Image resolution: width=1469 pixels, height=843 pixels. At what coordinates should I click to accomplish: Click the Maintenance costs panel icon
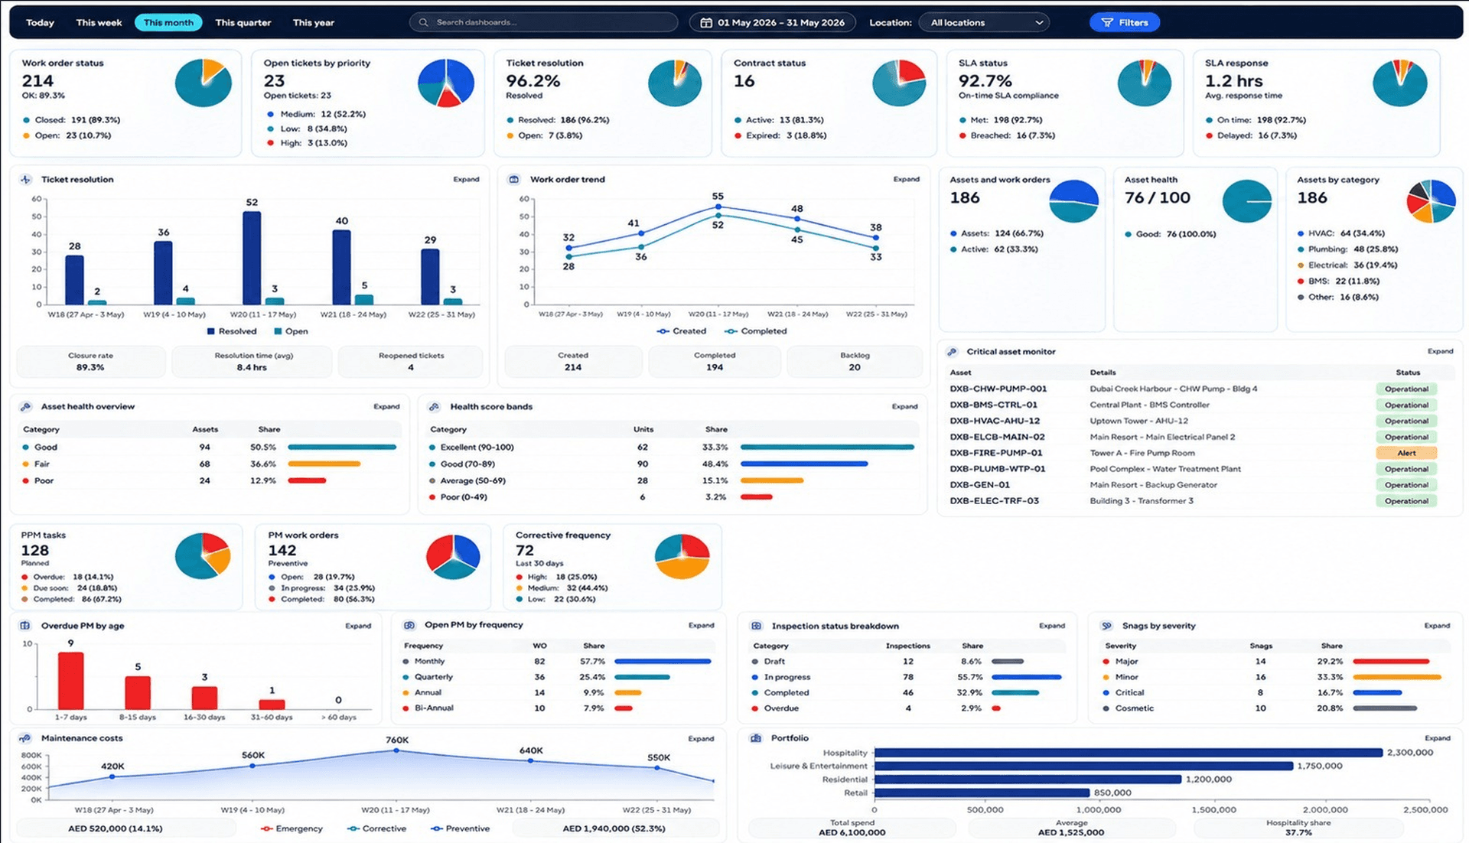[x=25, y=738]
